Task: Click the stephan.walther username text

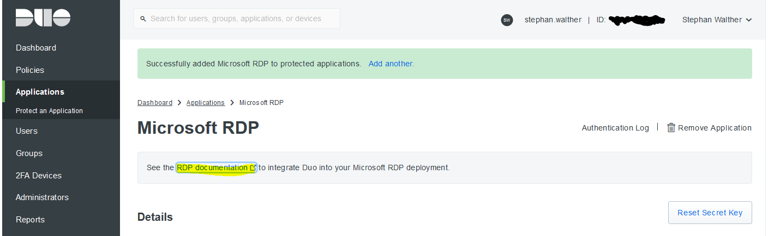Action: pyautogui.click(x=553, y=20)
